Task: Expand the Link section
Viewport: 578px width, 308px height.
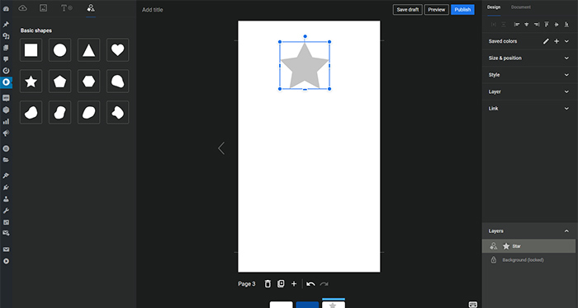Action: (528, 109)
